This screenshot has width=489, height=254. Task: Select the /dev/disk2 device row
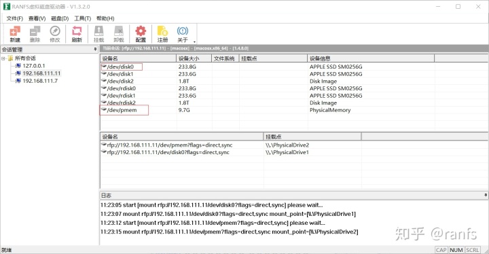(x=294, y=81)
